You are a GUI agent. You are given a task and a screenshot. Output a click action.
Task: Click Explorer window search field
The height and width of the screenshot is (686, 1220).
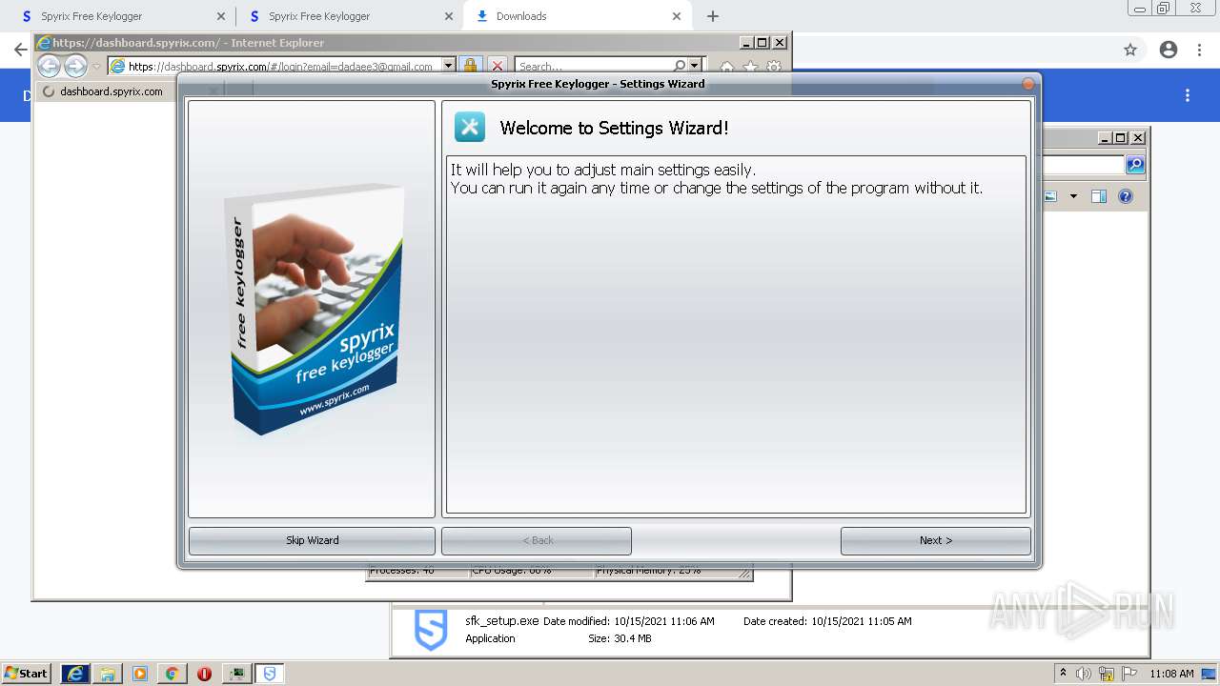pyautogui.click(x=1085, y=165)
